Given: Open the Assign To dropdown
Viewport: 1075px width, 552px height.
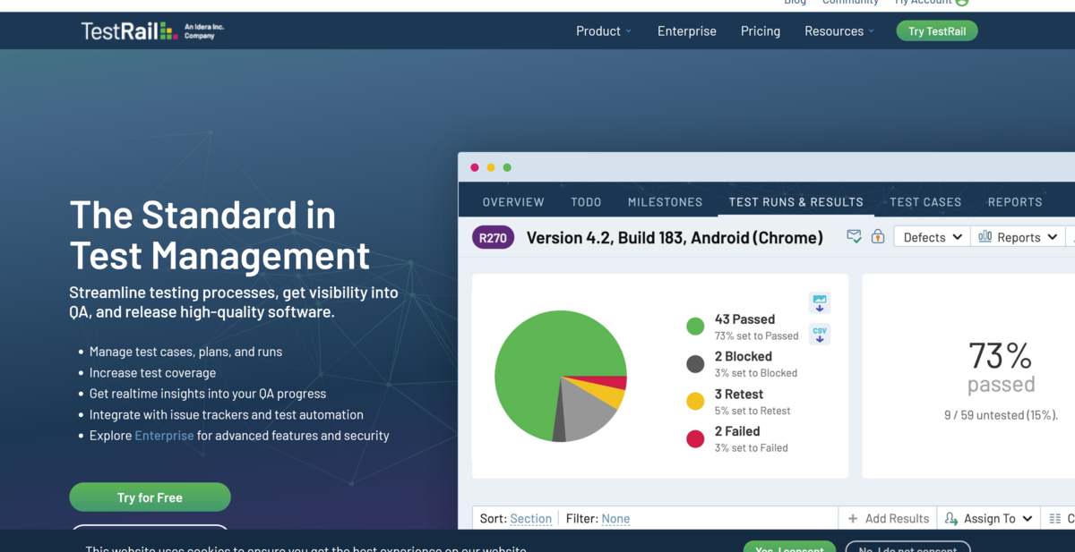Looking at the screenshot, I should click(988, 518).
